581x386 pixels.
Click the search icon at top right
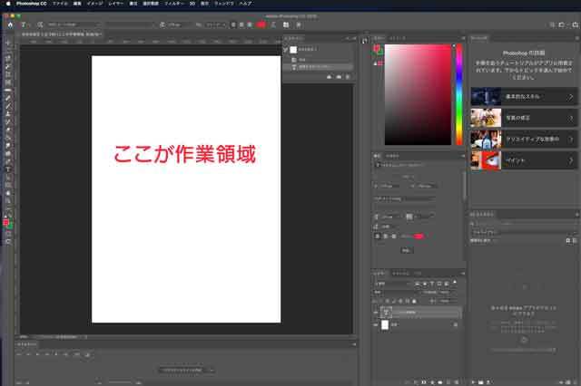click(x=552, y=24)
